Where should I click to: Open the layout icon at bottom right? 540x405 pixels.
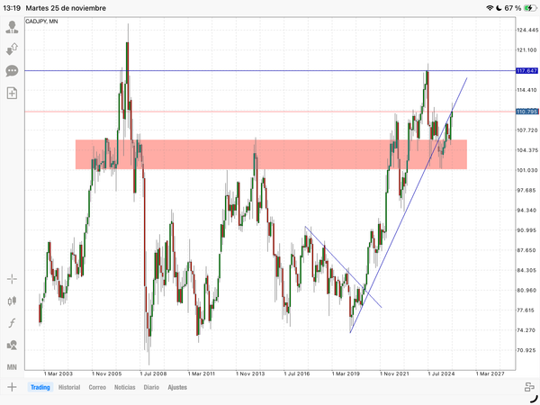(x=529, y=387)
